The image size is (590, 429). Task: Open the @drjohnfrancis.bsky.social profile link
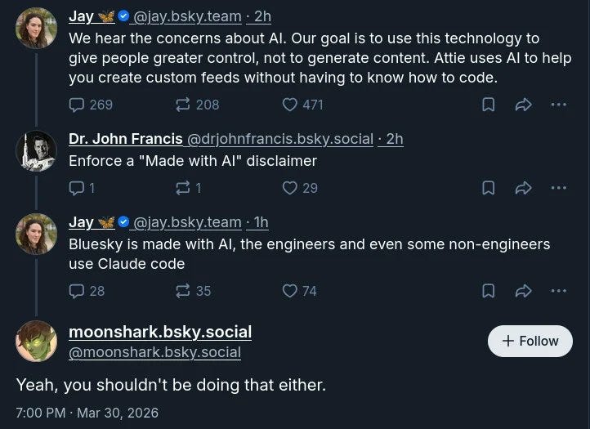coord(280,139)
